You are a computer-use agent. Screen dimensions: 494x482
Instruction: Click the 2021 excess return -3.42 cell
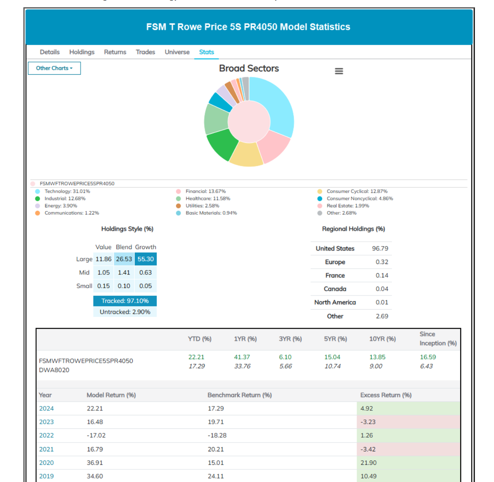pos(408,450)
